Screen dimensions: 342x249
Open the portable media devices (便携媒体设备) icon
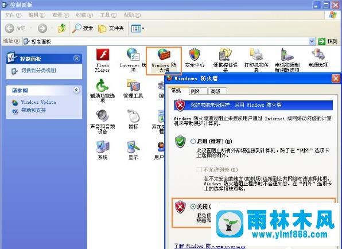coord(226,60)
